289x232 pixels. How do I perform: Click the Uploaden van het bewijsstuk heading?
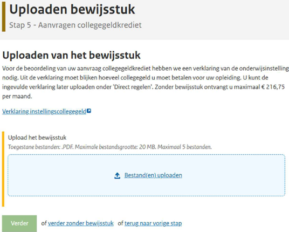[71, 55]
